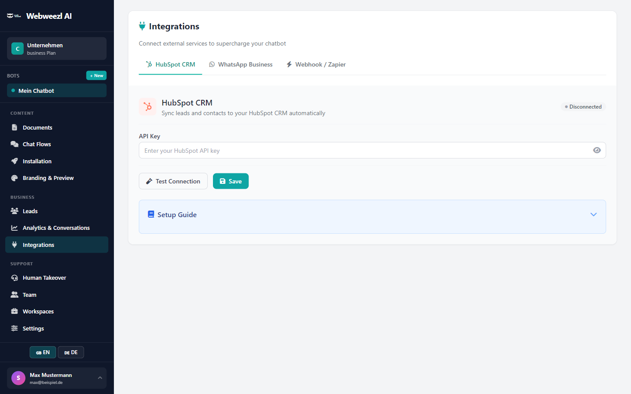Select the Leads people icon
631x394 pixels.
(x=14, y=211)
